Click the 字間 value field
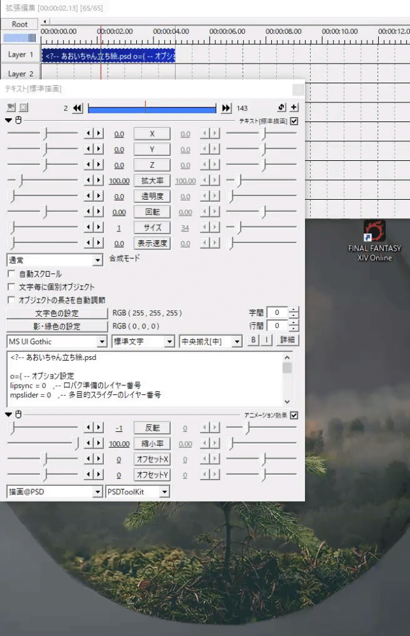Viewport: 410px width, 636px height. coord(277,312)
